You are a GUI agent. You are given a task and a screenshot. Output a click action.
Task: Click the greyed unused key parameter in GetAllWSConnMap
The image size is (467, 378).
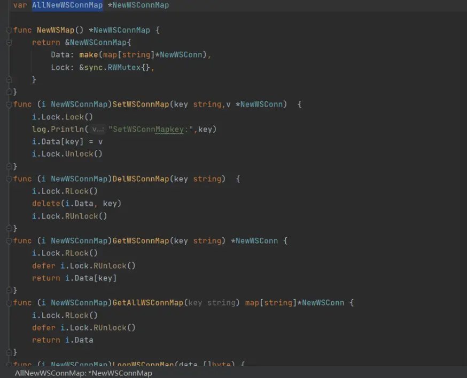195,303
